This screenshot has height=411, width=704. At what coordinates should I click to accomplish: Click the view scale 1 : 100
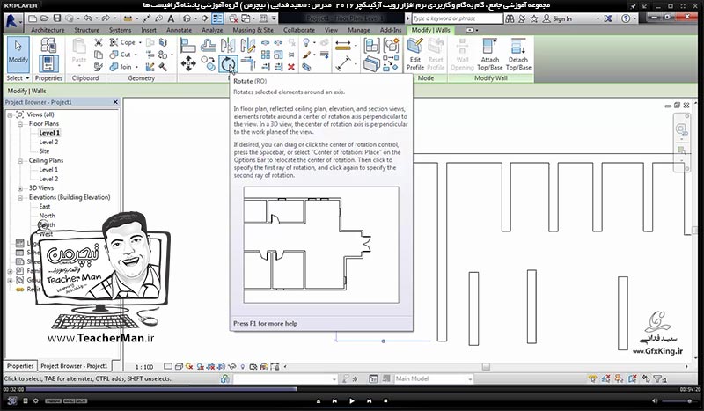144,367
